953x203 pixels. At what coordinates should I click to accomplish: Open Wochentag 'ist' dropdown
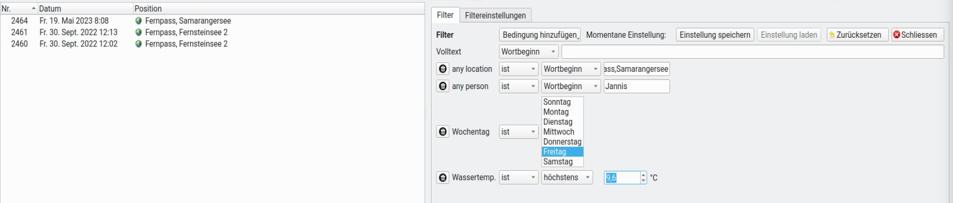tap(518, 132)
